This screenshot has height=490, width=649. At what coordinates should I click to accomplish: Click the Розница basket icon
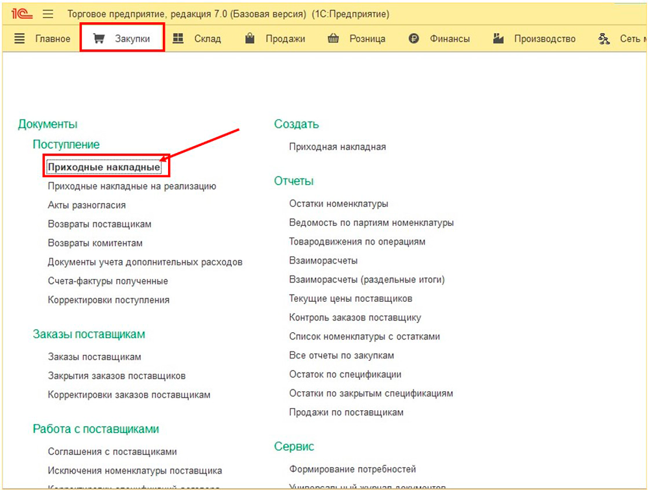pos(334,38)
